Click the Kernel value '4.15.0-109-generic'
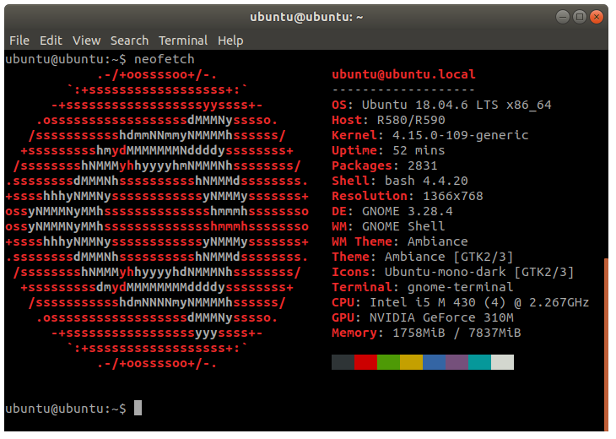Screen dimensions: 616x439 [x=461, y=135]
